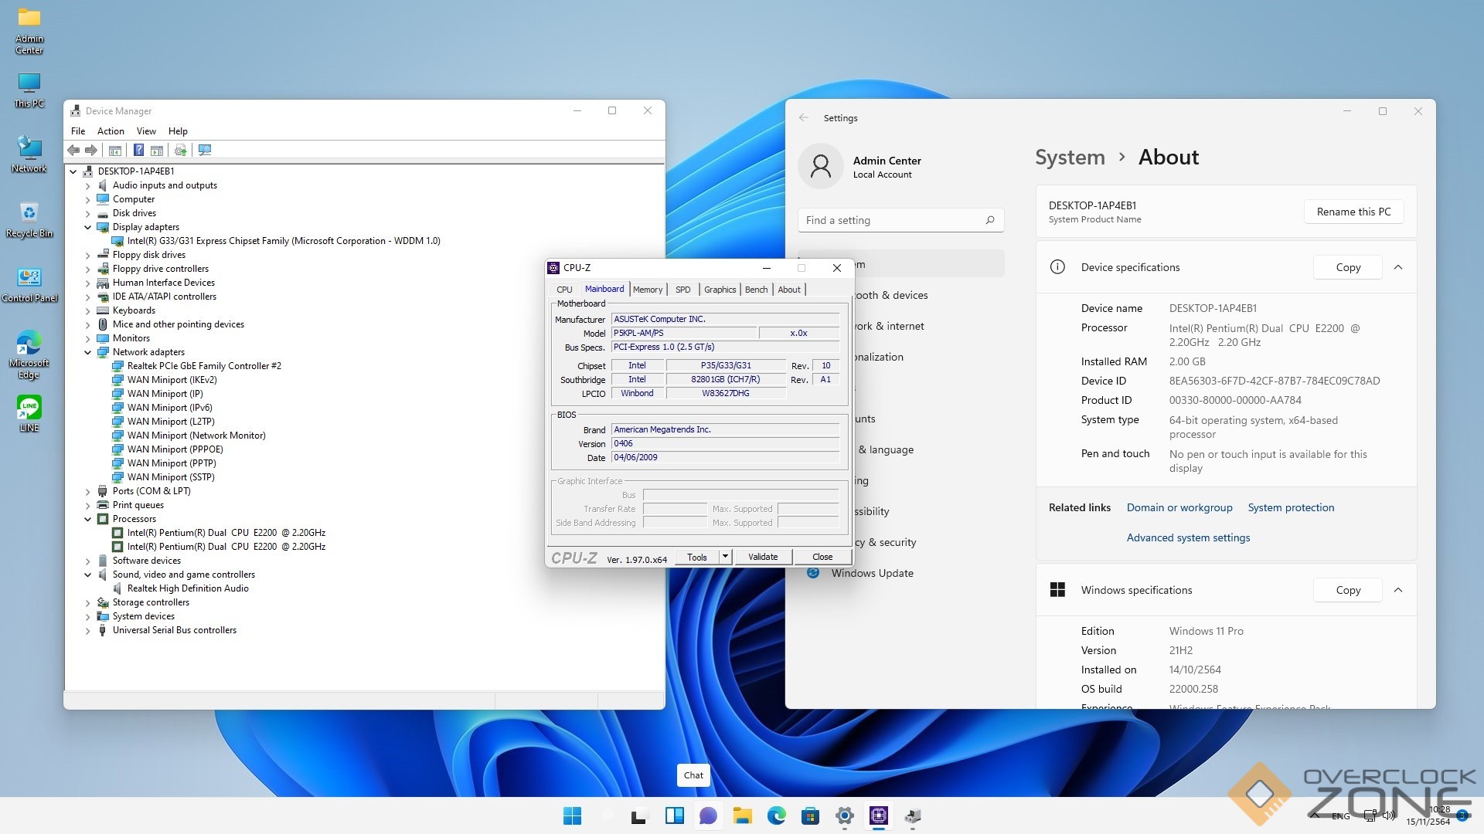Switch to the Memory tab in CPU-Z
This screenshot has width=1484, height=834.
point(647,290)
